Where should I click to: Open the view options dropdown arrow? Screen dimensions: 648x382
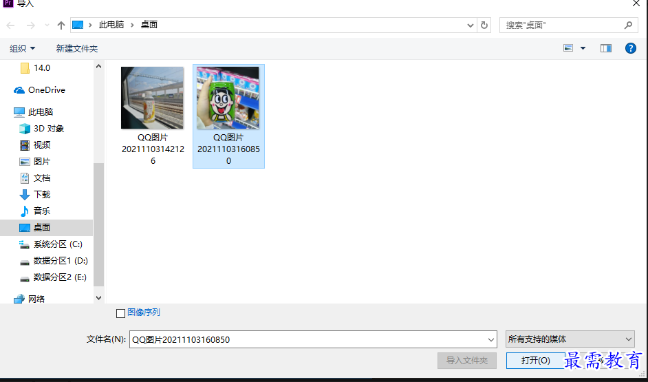pyautogui.click(x=583, y=48)
